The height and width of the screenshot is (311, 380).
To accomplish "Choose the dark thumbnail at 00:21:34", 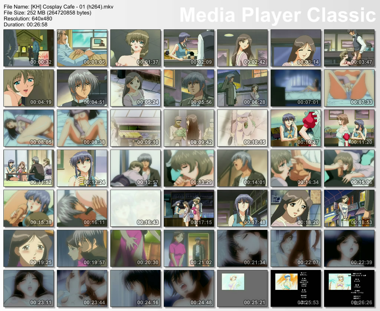I will pos(242,248).
